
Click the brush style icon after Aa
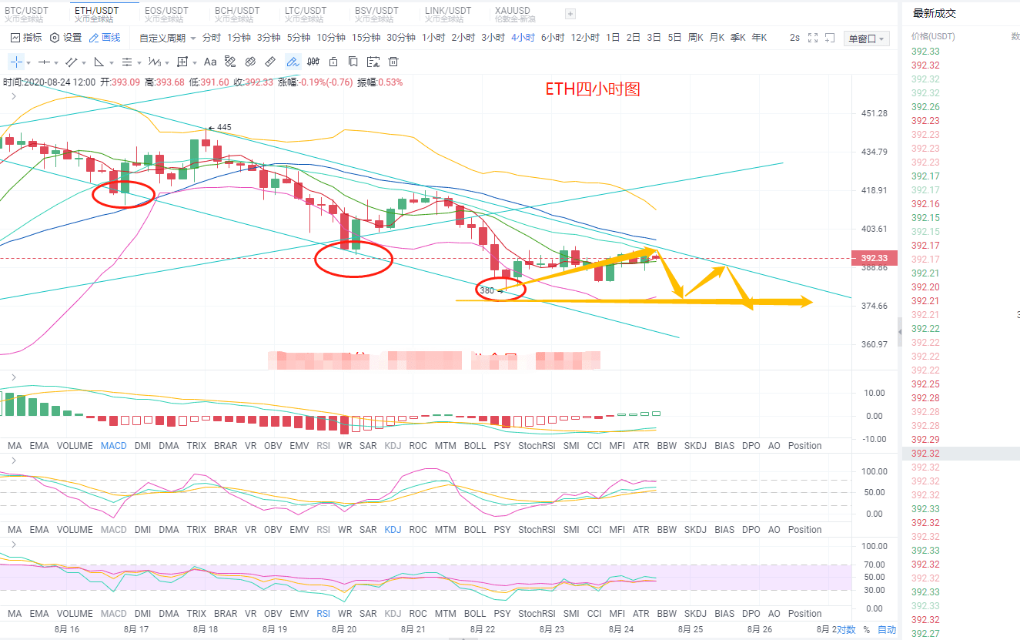coord(230,62)
